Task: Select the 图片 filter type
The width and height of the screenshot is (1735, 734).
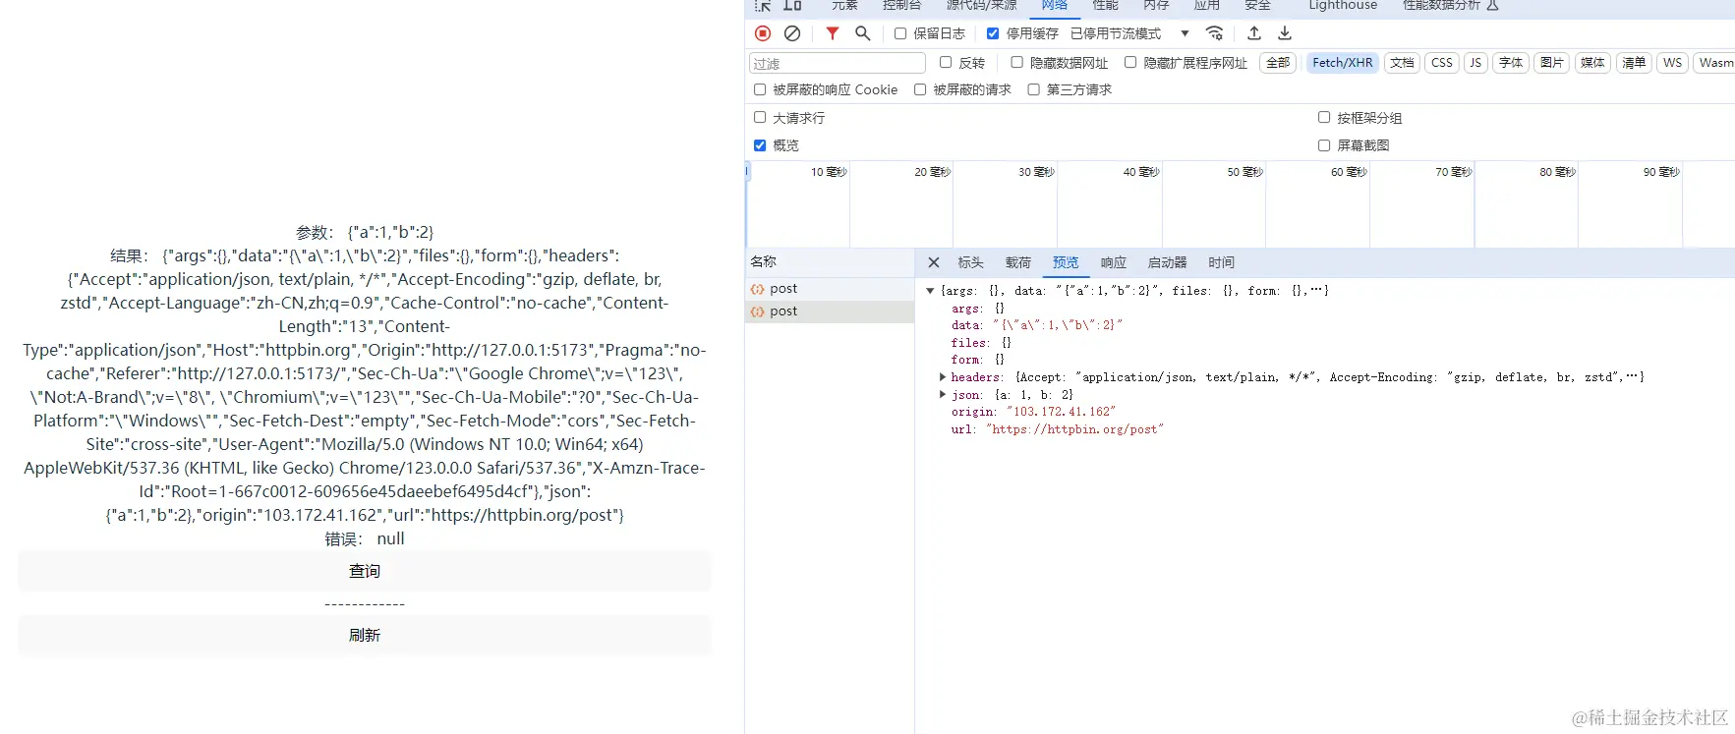Action: pos(1552,63)
